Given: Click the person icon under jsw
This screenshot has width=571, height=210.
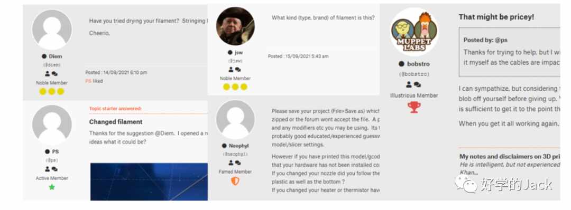Looking at the screenshot, I should pyautogui.click(x=231, y=70).
